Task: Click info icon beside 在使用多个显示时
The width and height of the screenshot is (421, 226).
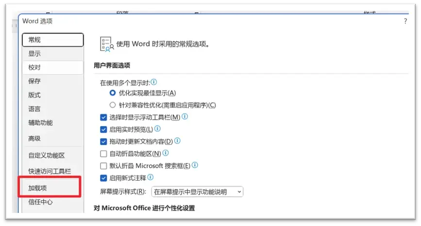Action: (x=154, y=82)
